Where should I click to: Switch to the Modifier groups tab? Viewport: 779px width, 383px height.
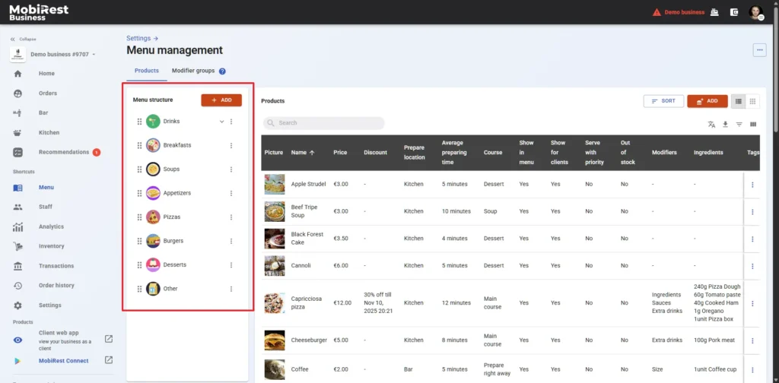coord(193,71)
